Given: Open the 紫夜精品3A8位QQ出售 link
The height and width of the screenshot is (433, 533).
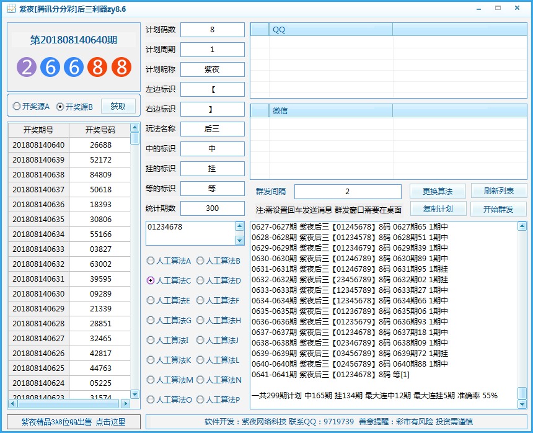Looking at the screenshot, I should (73, 422).
